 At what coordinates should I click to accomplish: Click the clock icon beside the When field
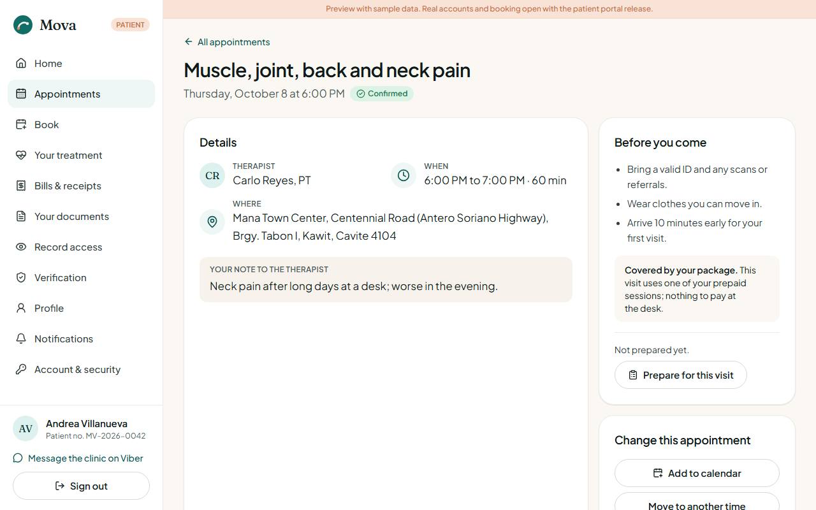404,175
